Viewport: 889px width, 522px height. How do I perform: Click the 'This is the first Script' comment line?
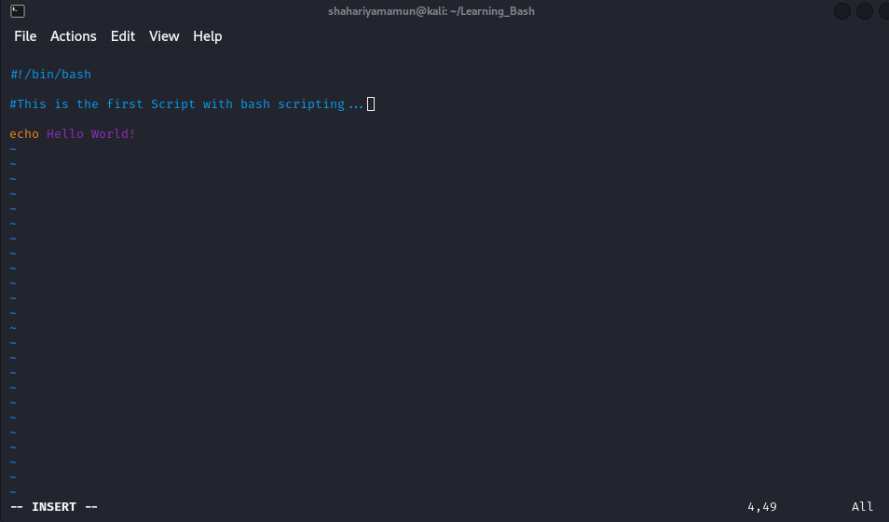(x=186, y=104)
